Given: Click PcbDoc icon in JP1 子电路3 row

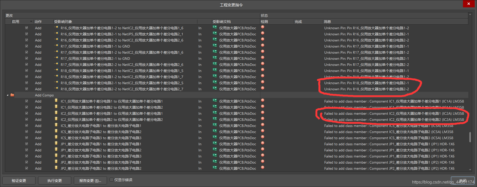Looking at the screenshot, I should [x=215, y=156].
